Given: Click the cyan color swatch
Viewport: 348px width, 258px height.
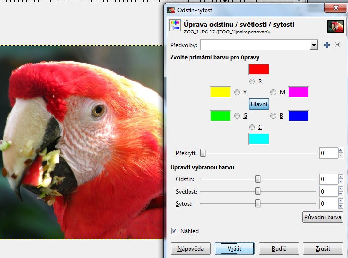Looking at the screenshot, I should click(258, 139).
